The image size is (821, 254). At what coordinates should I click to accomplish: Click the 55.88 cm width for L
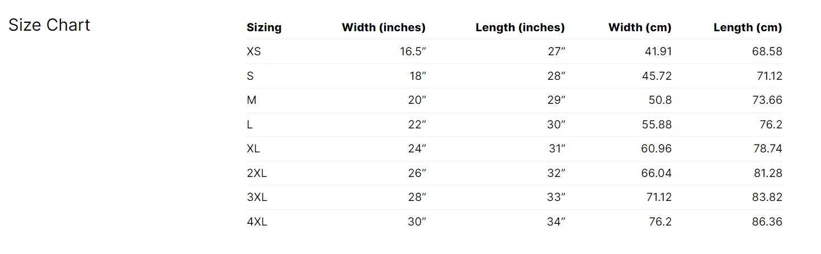[x=656, y=124]
